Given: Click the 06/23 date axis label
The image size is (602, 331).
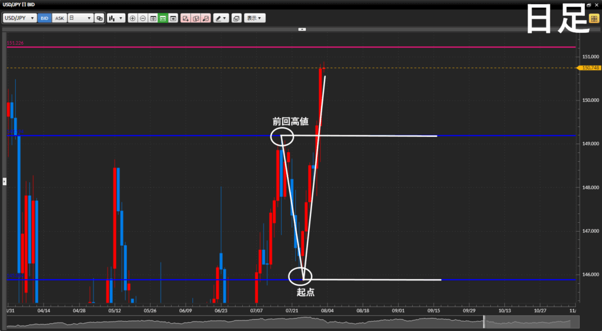Looking at the screenshot, I should [x=221, y=310].
